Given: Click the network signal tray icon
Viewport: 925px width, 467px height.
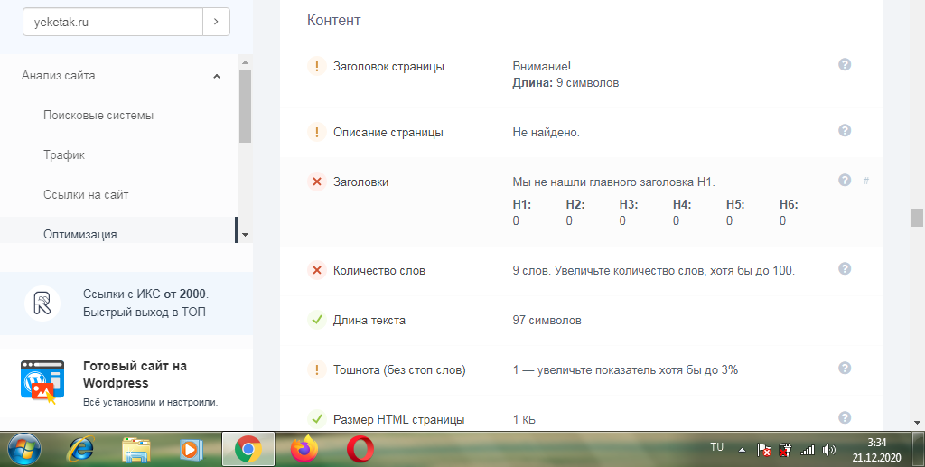Looking at the screenshot, I should (807, 451).
